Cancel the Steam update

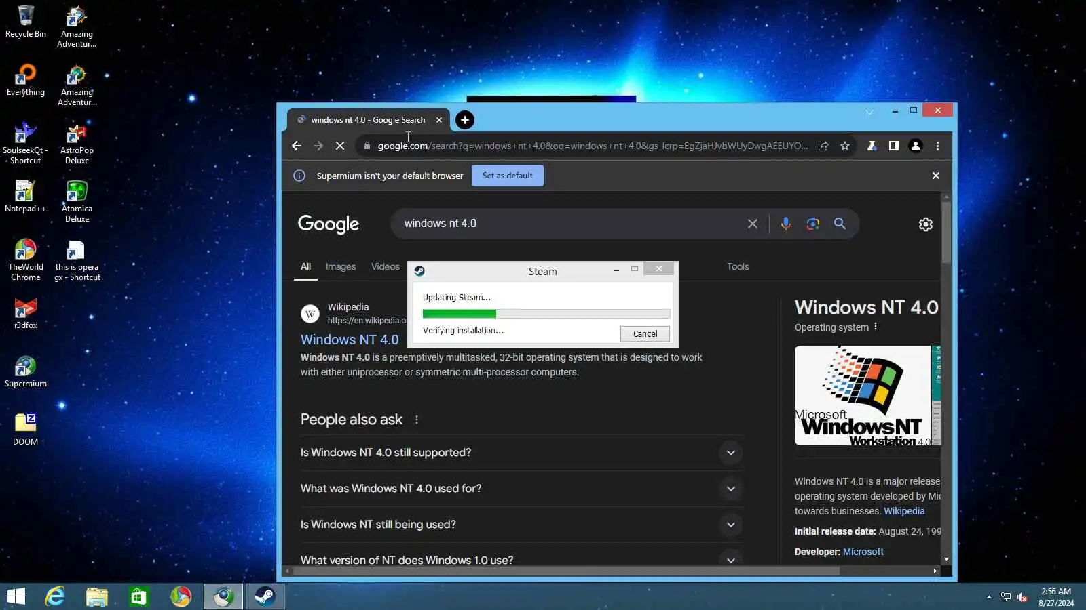(645, 333)
